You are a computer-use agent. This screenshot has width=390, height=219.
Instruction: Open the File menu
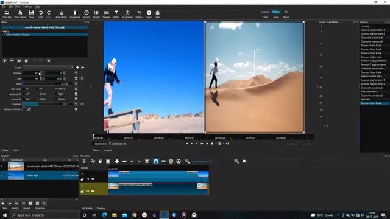(x=4, y=7)
